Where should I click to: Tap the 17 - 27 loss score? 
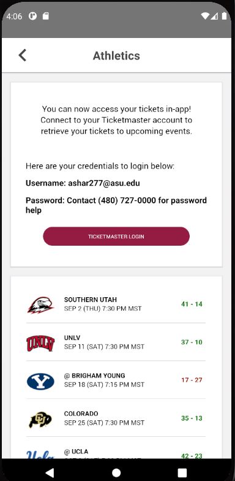pyautogui.click(x=192, y=380)
